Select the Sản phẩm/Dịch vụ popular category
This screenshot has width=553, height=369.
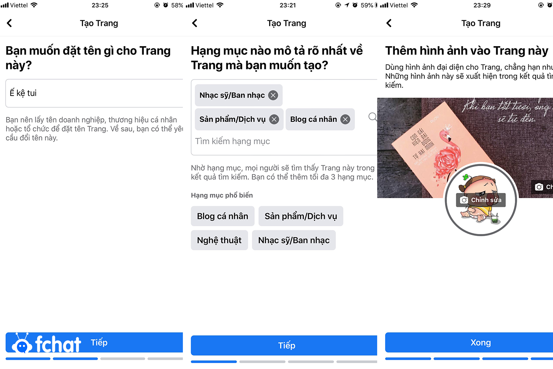tap(301, 216)
